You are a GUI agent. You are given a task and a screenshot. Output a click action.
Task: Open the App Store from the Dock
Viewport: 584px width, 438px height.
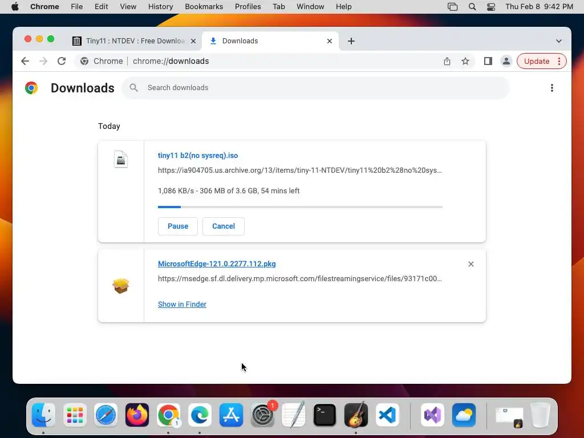[231, 415]
